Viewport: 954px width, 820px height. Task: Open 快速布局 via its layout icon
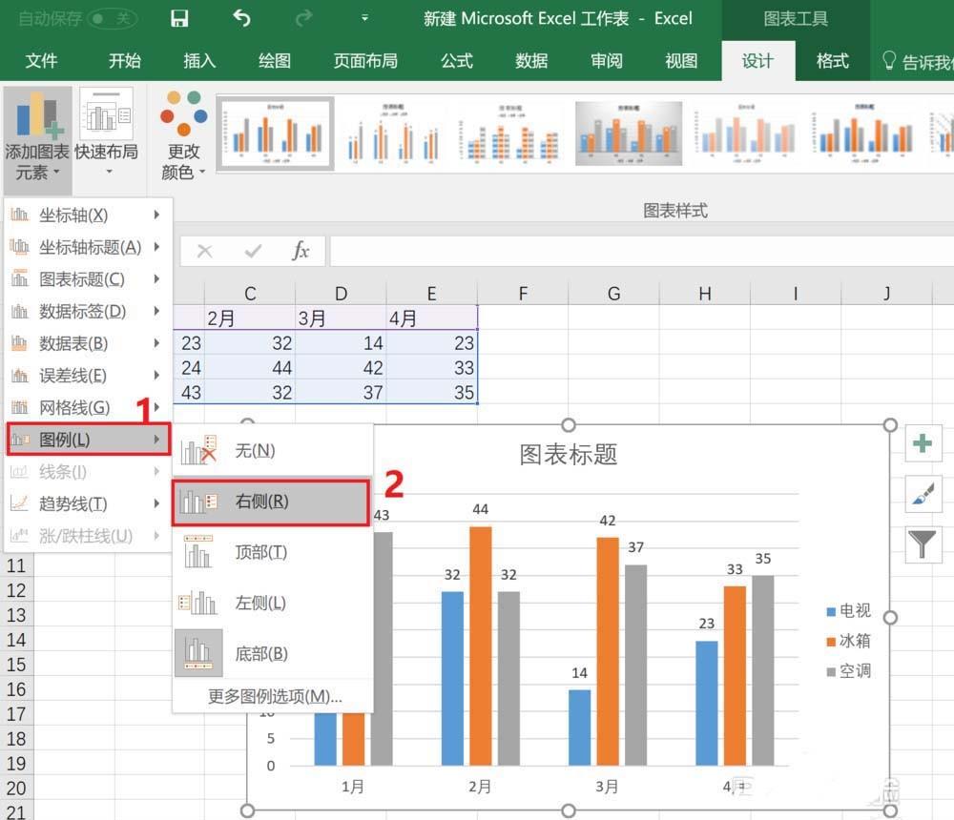105,114
